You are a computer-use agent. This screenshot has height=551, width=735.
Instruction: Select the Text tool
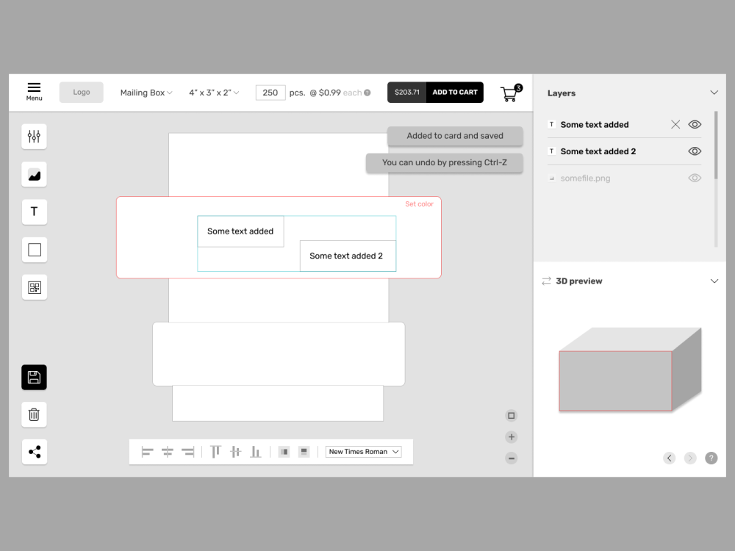pos(34,212)
